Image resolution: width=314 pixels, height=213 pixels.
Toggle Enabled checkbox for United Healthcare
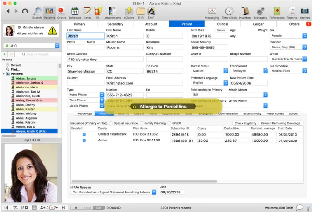(84, 134)
